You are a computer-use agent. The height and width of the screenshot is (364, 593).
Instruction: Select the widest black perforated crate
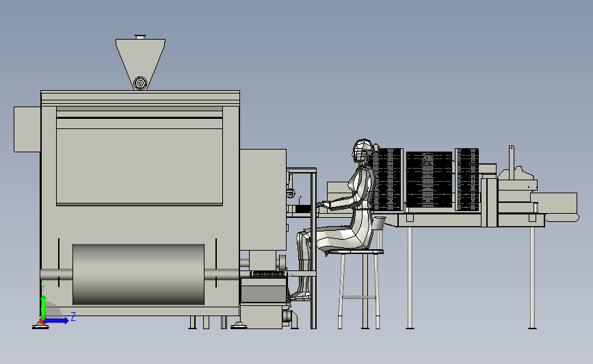(430, 180)
